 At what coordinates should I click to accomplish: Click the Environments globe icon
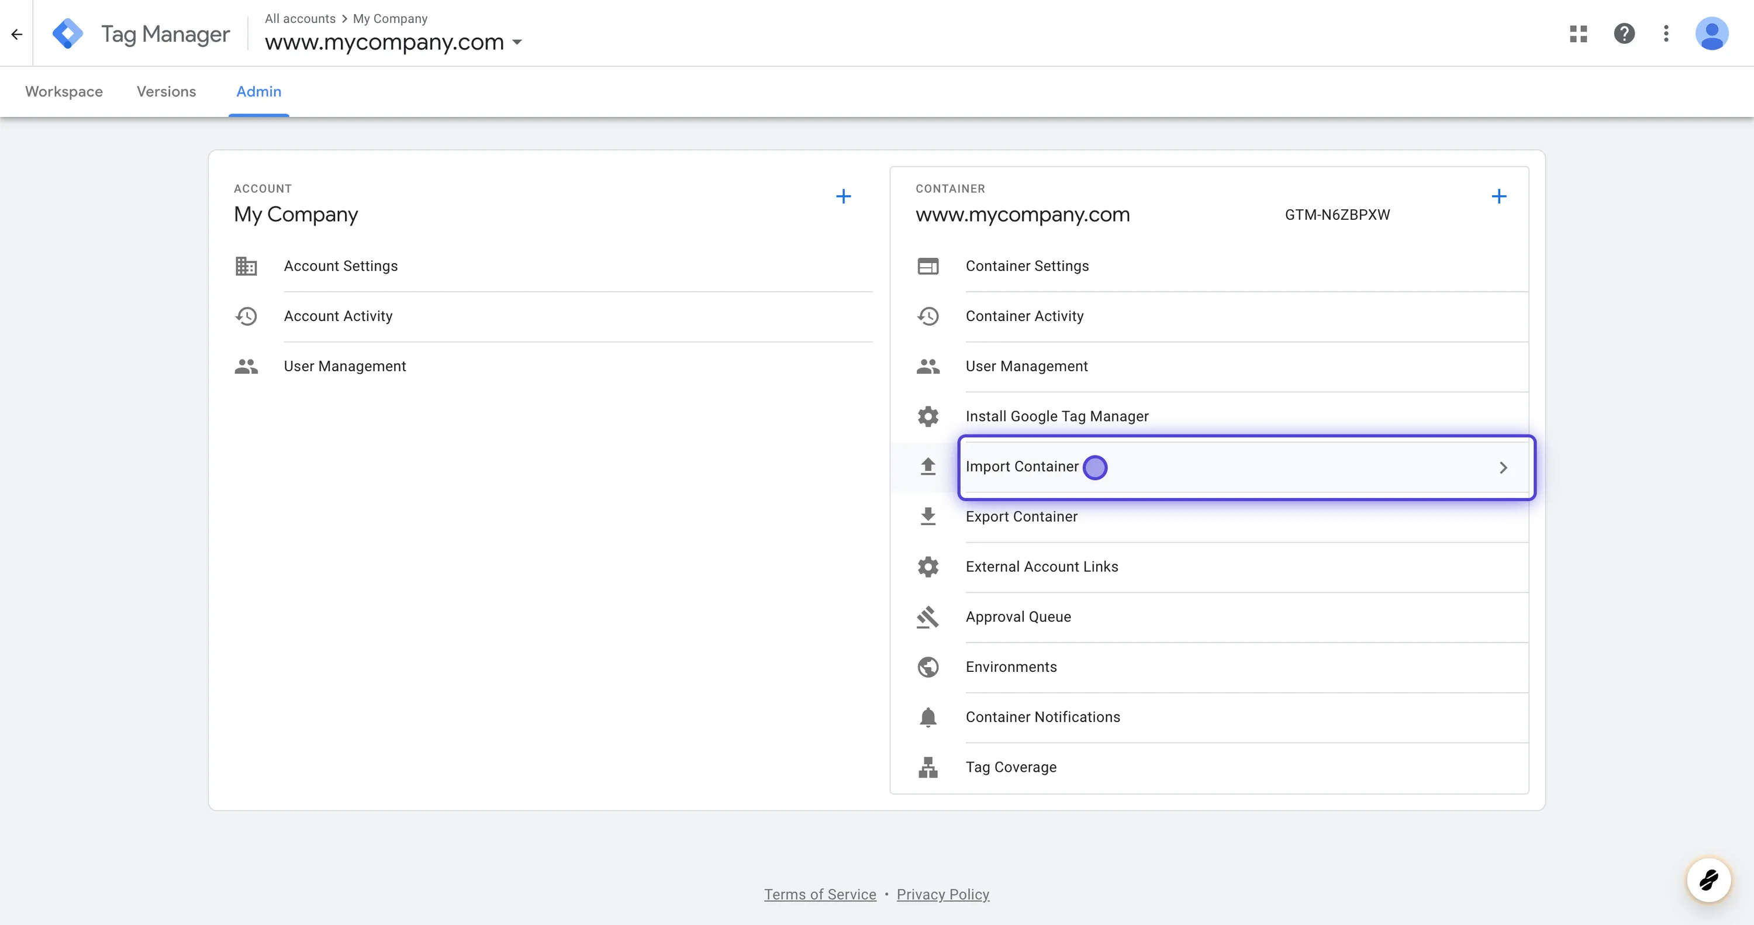coord(928,666)
